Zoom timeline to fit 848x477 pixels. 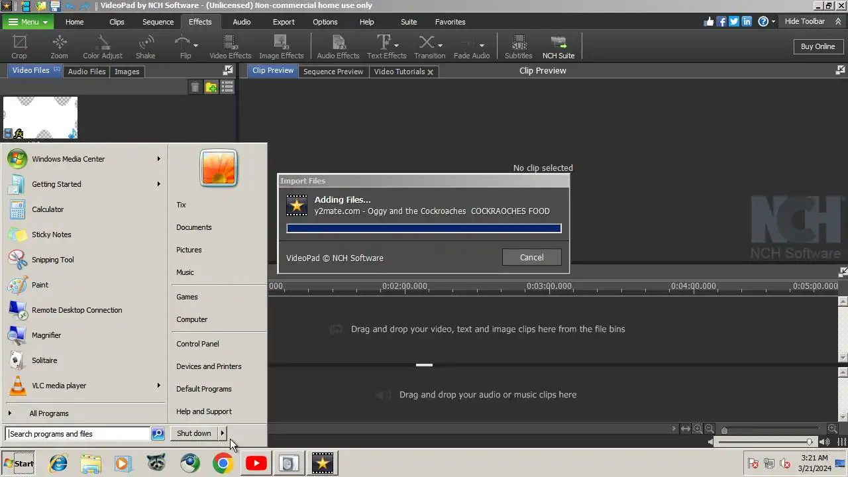[686, 429]
